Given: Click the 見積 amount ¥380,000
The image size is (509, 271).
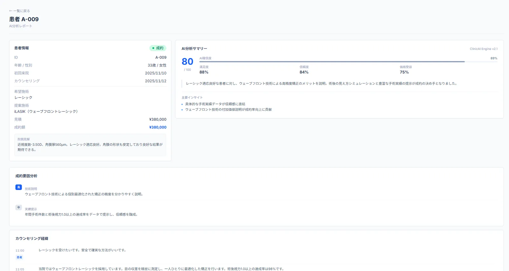Looking at the screenshot, I should [158, 119].
